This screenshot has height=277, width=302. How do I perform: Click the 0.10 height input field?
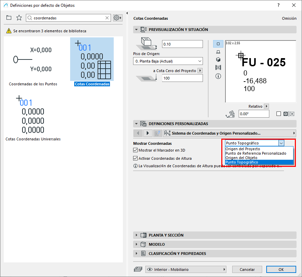(x=182, y=44)
